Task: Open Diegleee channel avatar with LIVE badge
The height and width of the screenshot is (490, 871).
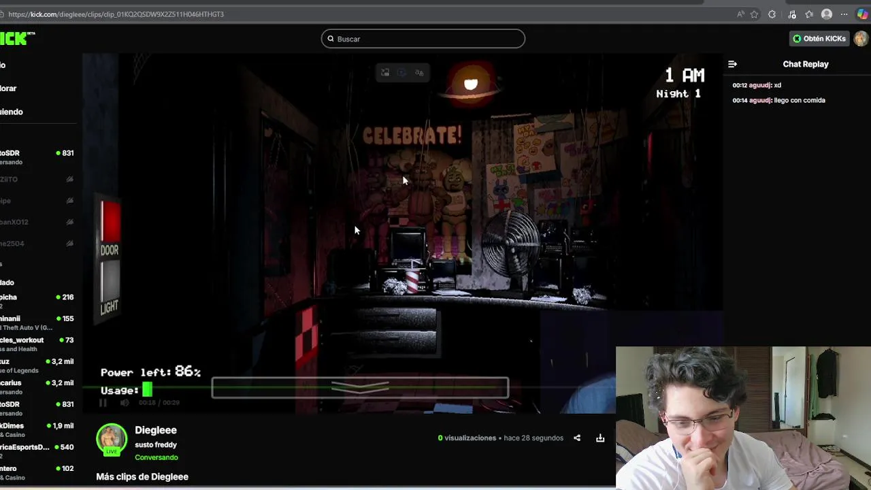Action: coord(112,440)
